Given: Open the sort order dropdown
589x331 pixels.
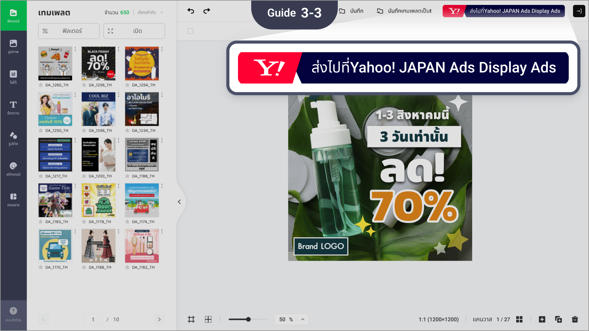Looking at the screenshot, I should [150, 12].
